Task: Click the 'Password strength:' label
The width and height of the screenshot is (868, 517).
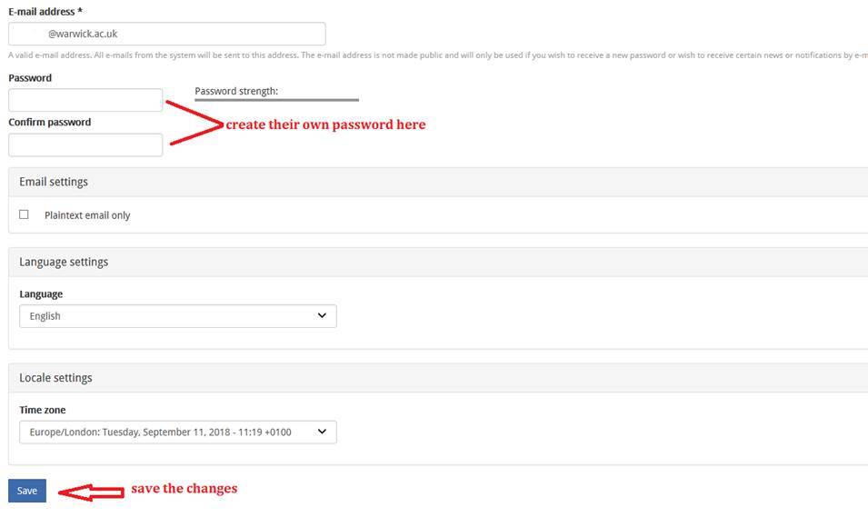Action: [x=236, y=91]
